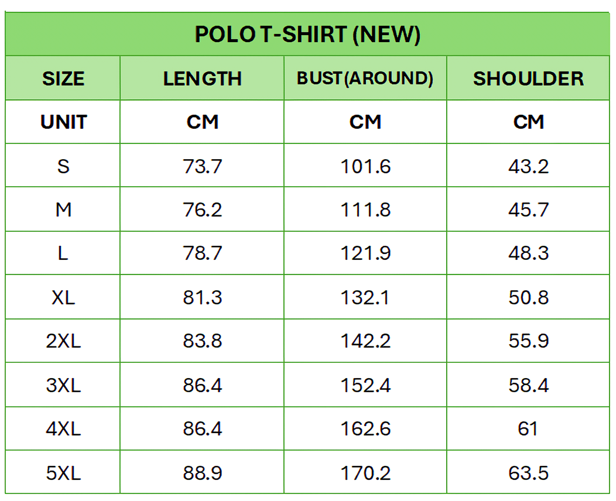The height and width of the screenshot is (501, 616).
Task: Click bust value 170.2 in 5XL row
Action: [x=365, y=472]
